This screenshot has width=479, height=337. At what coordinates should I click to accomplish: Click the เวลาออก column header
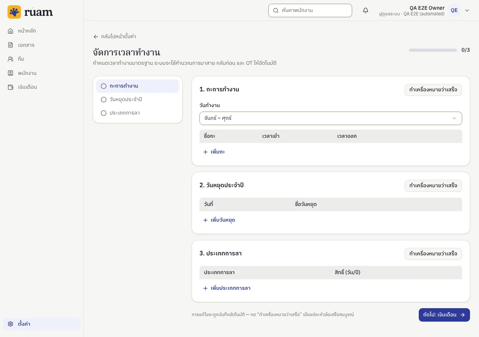pyautogui.click(x=347, y=136)
